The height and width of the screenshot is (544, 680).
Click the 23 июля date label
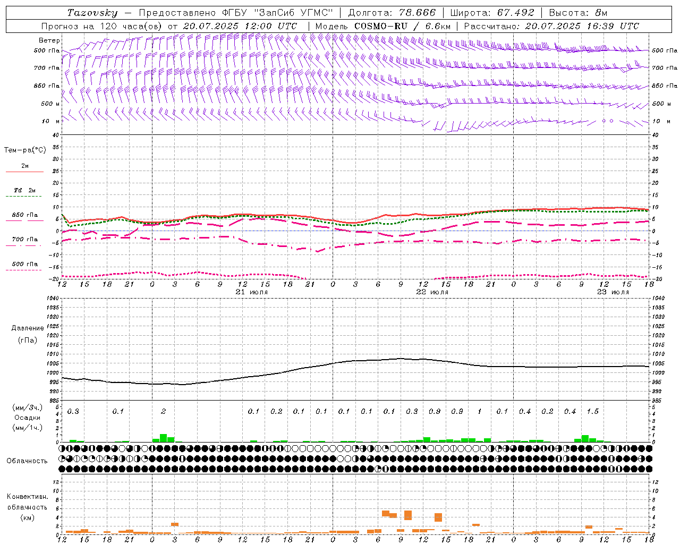(613, 292)
